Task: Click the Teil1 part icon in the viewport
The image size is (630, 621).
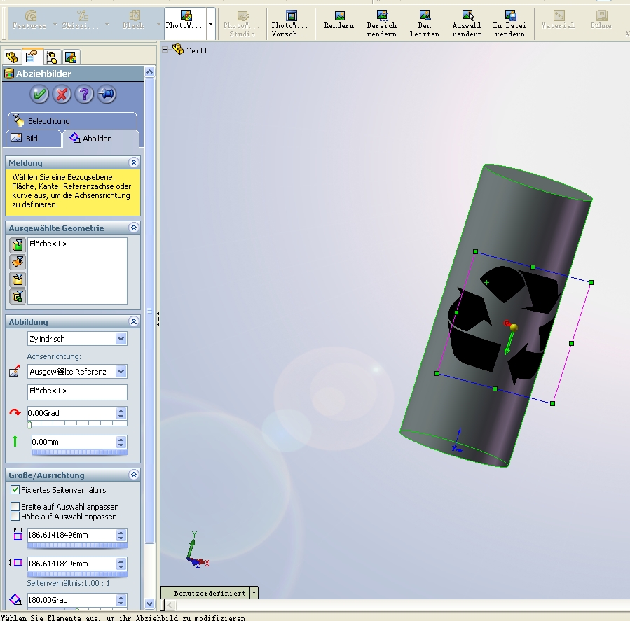Action: [x=177, y=50]
